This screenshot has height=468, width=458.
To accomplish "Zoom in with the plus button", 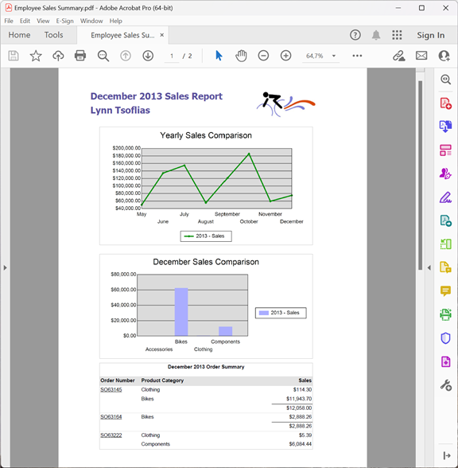I will tap(285, 56).
